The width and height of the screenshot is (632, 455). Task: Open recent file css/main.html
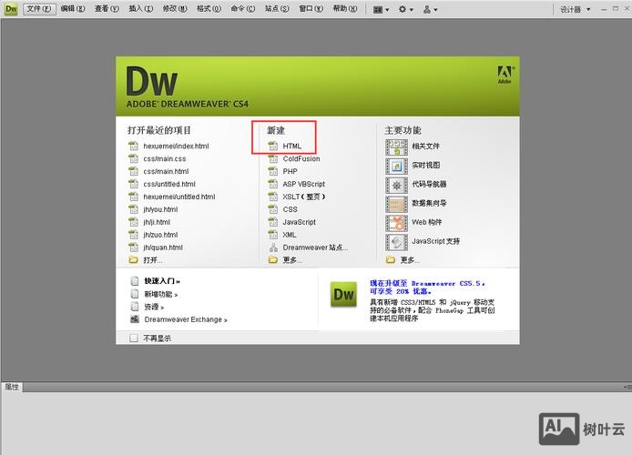[x=166, y=171]
